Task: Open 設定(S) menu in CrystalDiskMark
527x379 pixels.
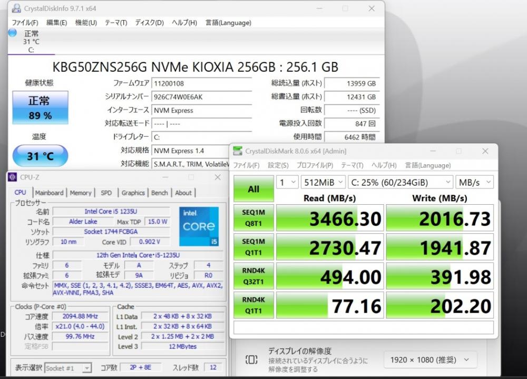Action: (x=278, y=165)
